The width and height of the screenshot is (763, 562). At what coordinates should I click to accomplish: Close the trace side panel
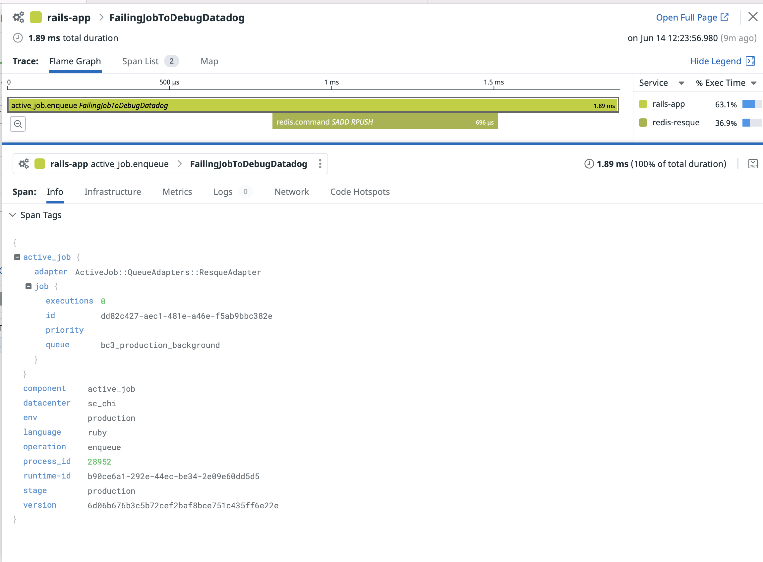(x=753, y=17)
